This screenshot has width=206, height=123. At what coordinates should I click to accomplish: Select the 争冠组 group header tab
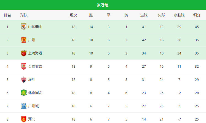pos(103,5)
